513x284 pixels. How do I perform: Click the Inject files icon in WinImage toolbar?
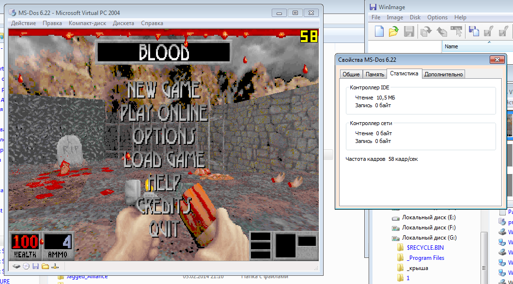[426, 31]
